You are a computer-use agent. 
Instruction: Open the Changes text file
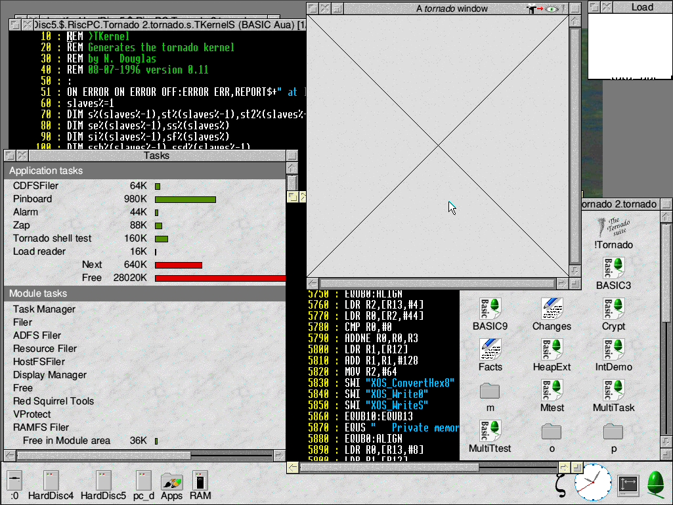552,309
